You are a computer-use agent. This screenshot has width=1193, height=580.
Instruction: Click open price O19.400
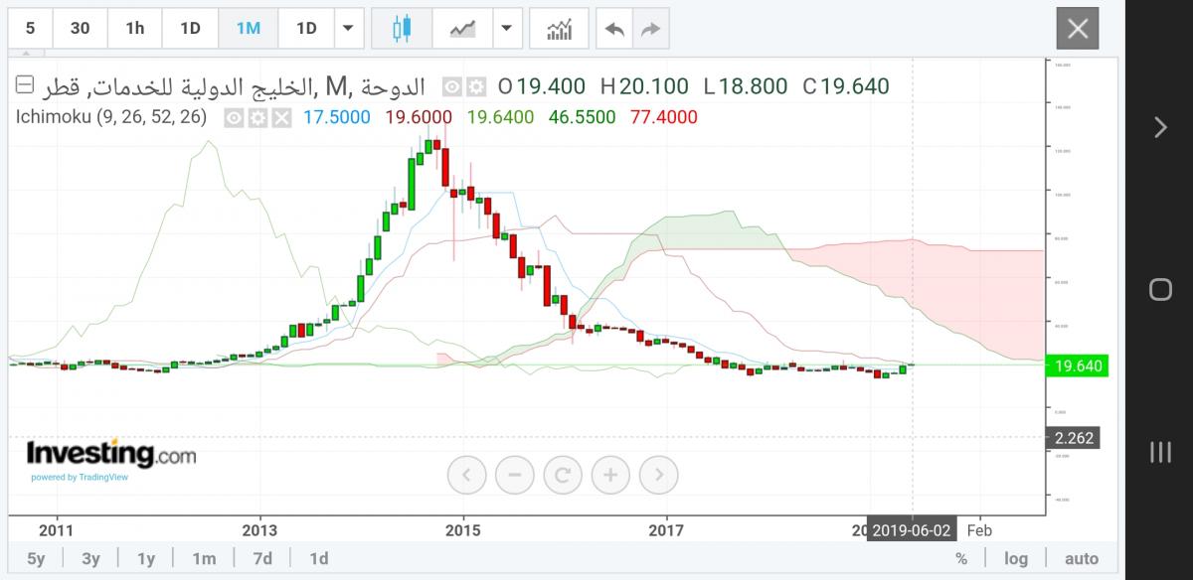(x=541, y=86)
